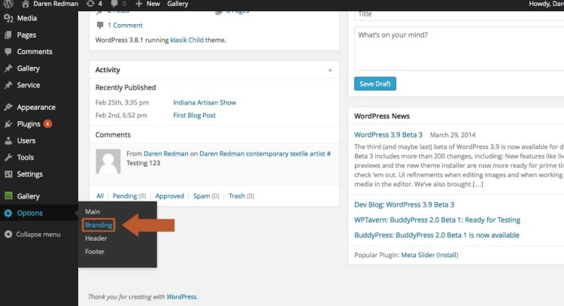Click the Media icon in sidebar
Viewport: 564px width, 306px height.
pyautogui.click(x=8, y=18)
